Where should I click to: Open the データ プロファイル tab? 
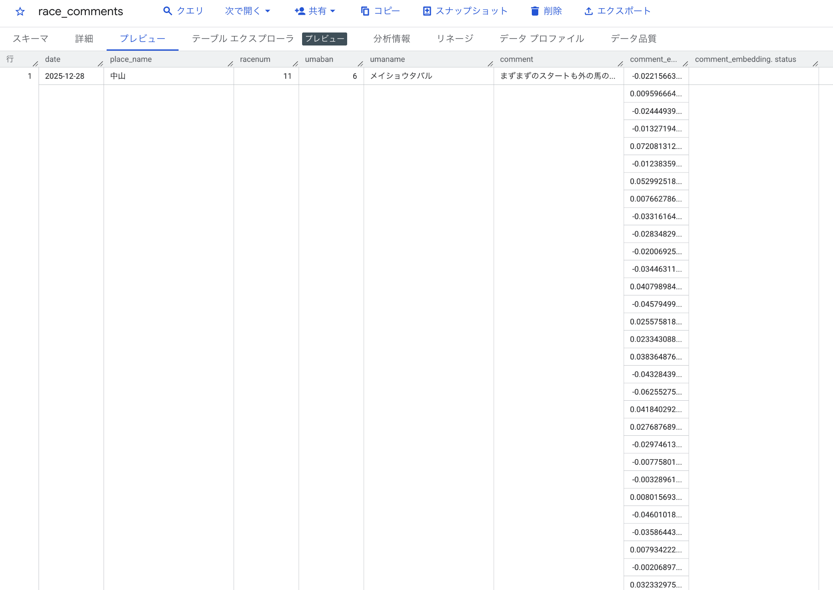coord(542,39)
